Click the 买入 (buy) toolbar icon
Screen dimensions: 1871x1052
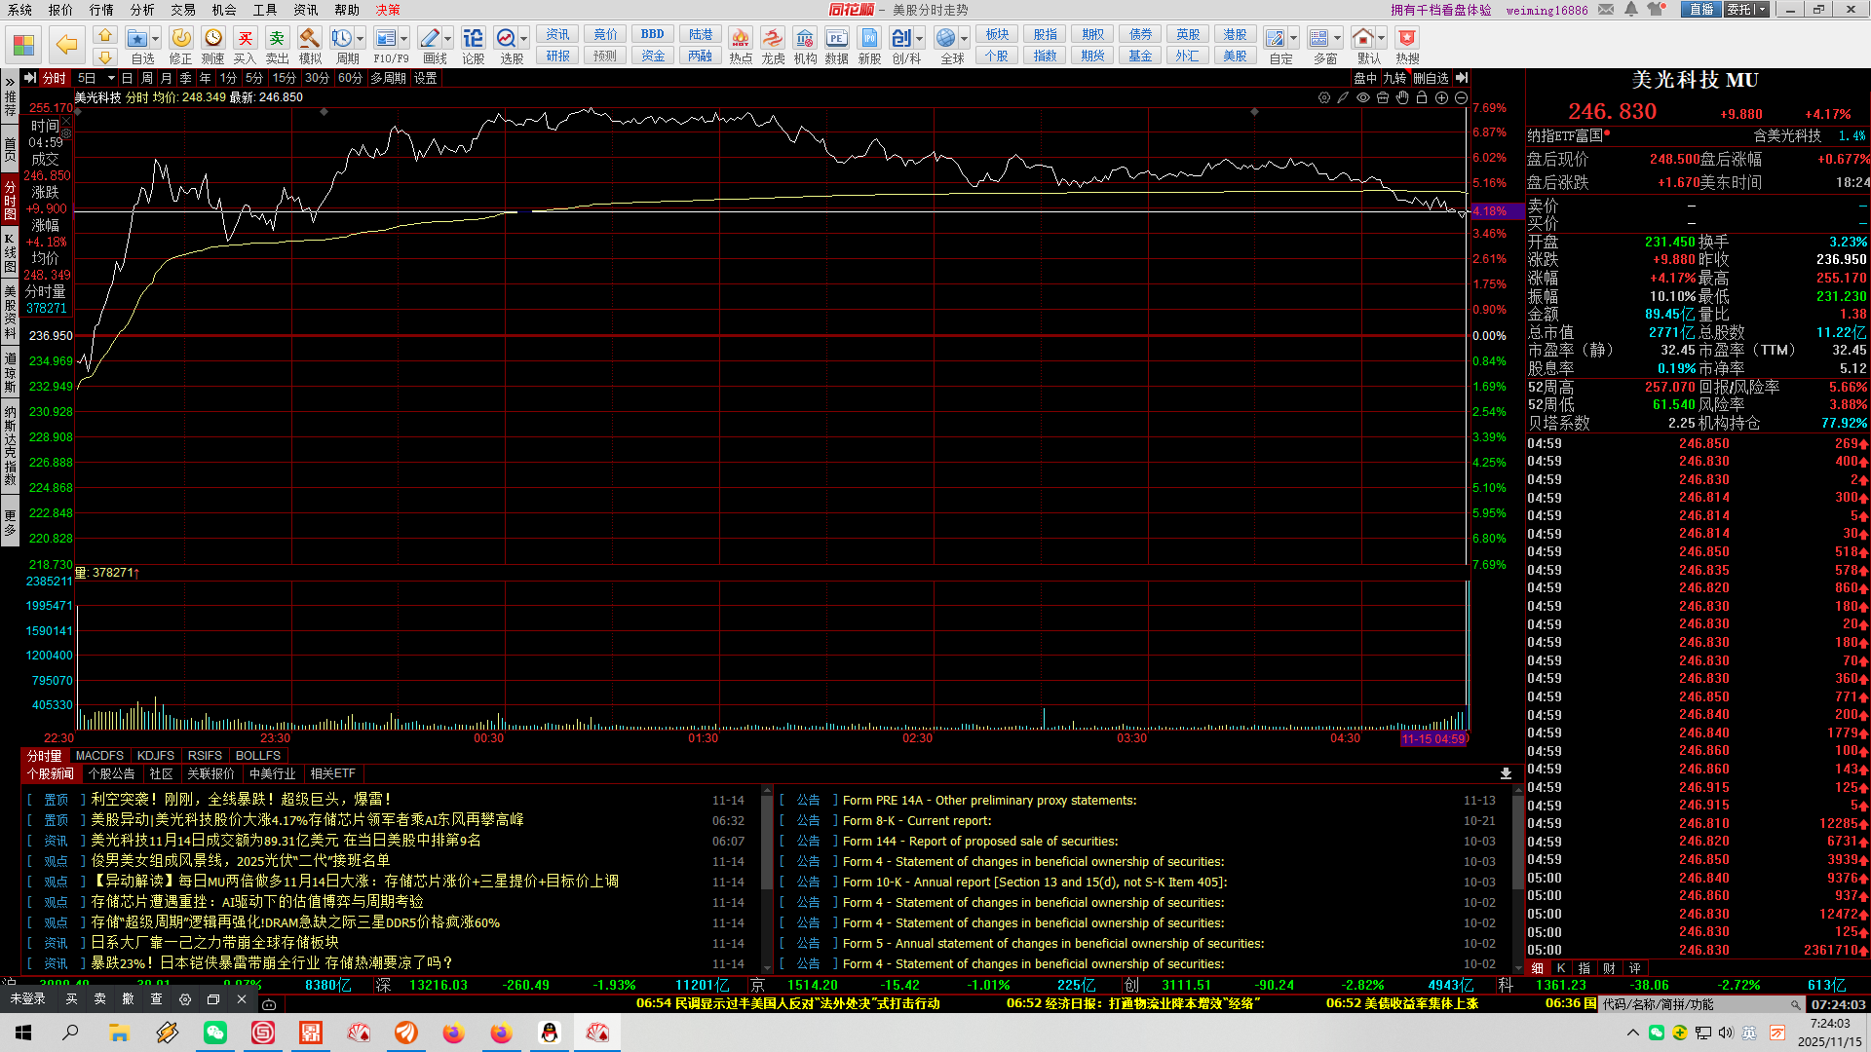click(245, 39)
